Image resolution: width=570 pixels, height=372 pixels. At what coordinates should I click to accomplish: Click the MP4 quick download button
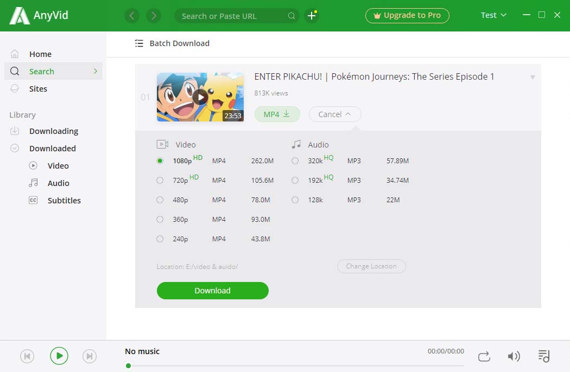(277, 114)
